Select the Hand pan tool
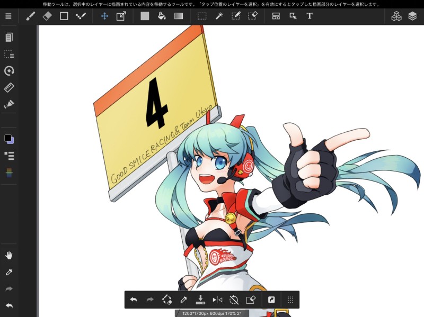Screen dimensions: 424x317 9,256
